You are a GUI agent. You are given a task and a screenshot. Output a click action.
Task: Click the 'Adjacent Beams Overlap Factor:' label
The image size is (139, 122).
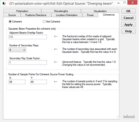click(26, 33)
